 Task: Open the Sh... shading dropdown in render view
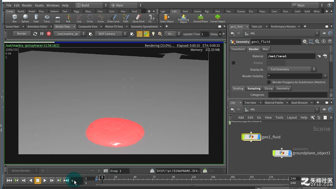point(172,34)
